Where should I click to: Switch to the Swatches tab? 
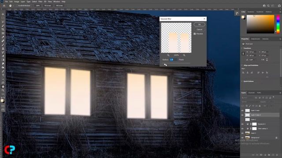tap(251, 12)
